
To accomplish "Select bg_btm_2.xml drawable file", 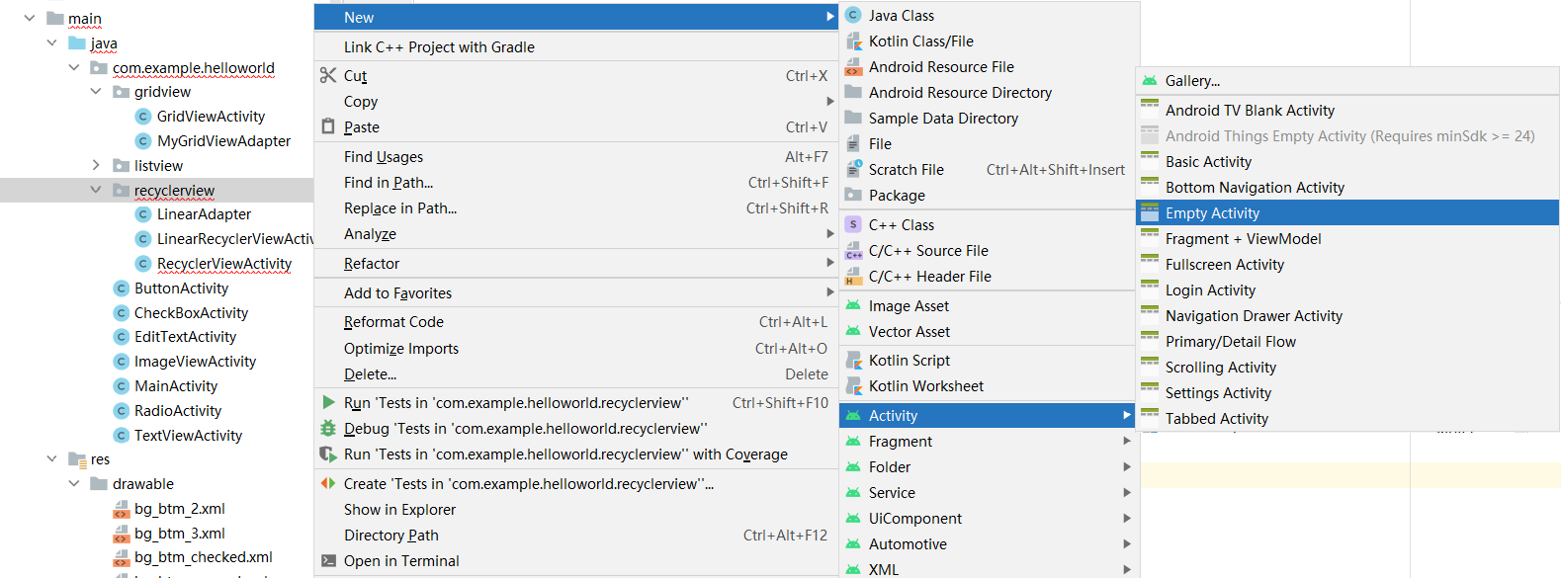I will click(180, 508).
